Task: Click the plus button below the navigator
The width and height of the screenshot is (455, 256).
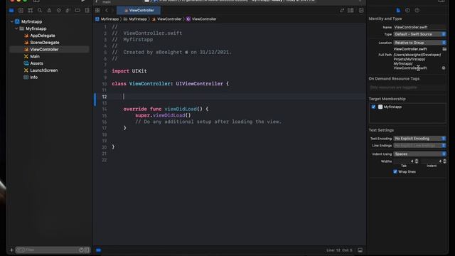Action: [11, 250]
